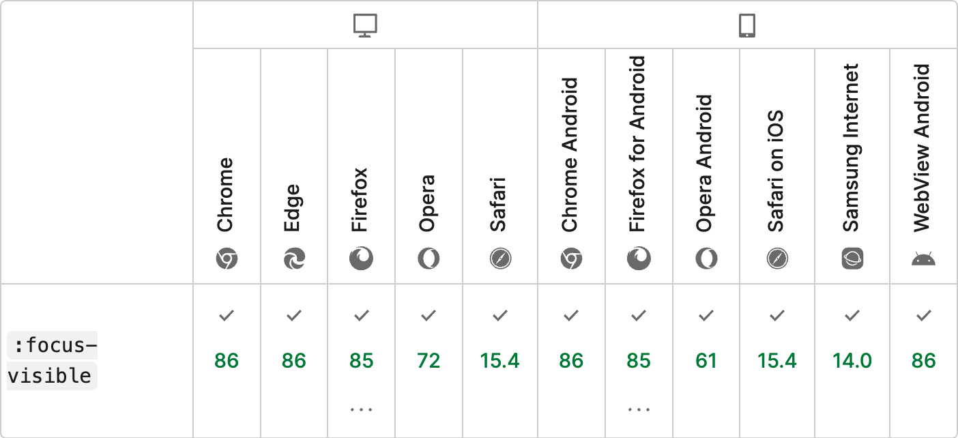This screenshot has width=958, height=438.
Task: Open the Chrome 86 support cell
Action: point(227,360)
